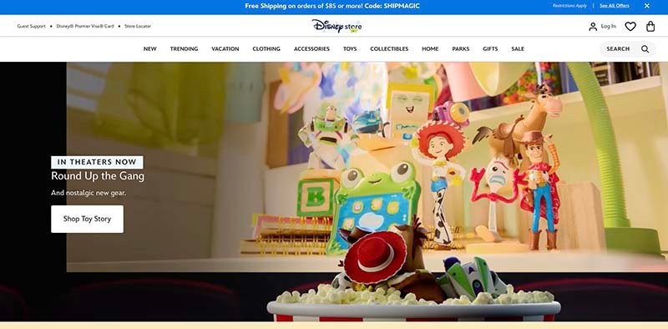Open the NEW menu
Screen dimensions: 668x329
[x=150, y=49]
